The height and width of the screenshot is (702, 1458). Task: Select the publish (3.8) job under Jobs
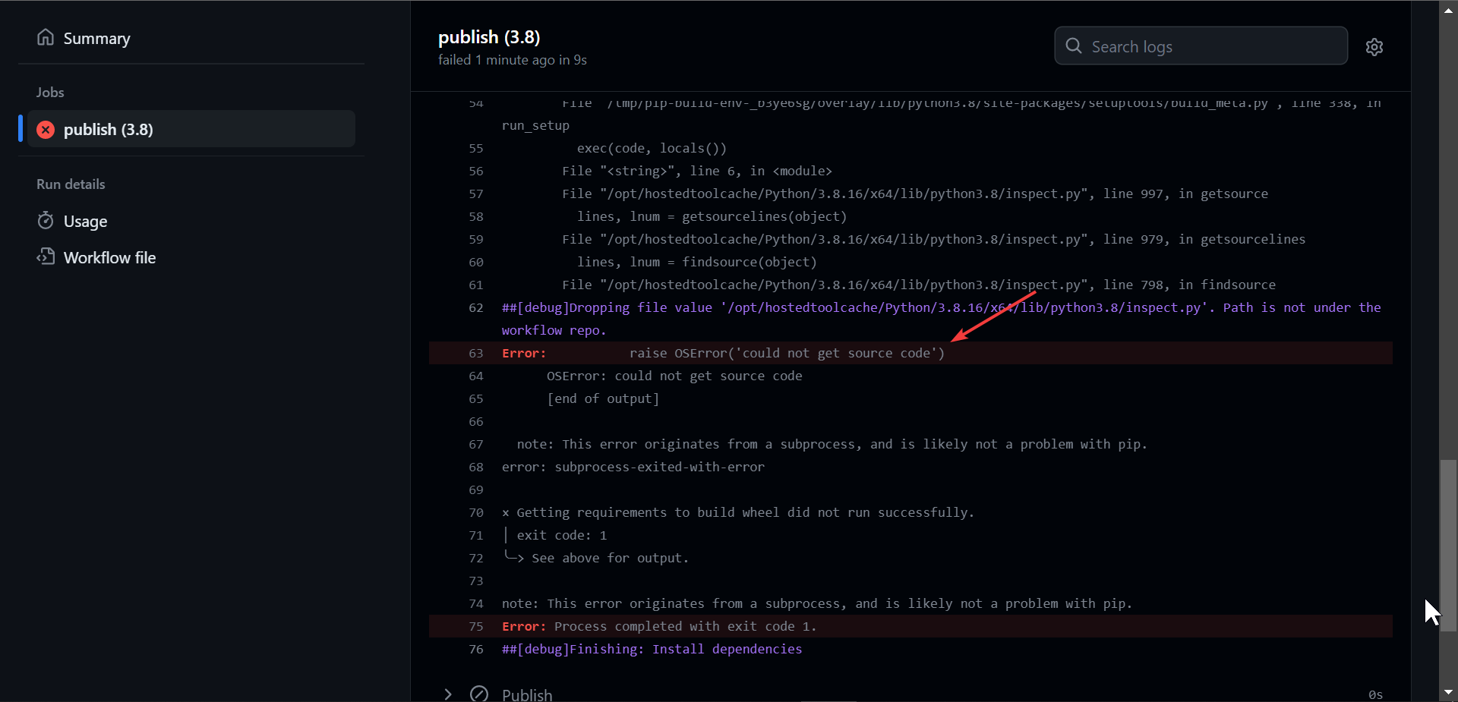point(107,129)
